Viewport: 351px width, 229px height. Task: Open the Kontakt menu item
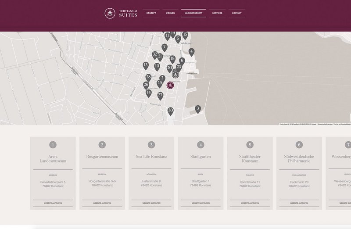pyautogui.click(x=236, y=13)
